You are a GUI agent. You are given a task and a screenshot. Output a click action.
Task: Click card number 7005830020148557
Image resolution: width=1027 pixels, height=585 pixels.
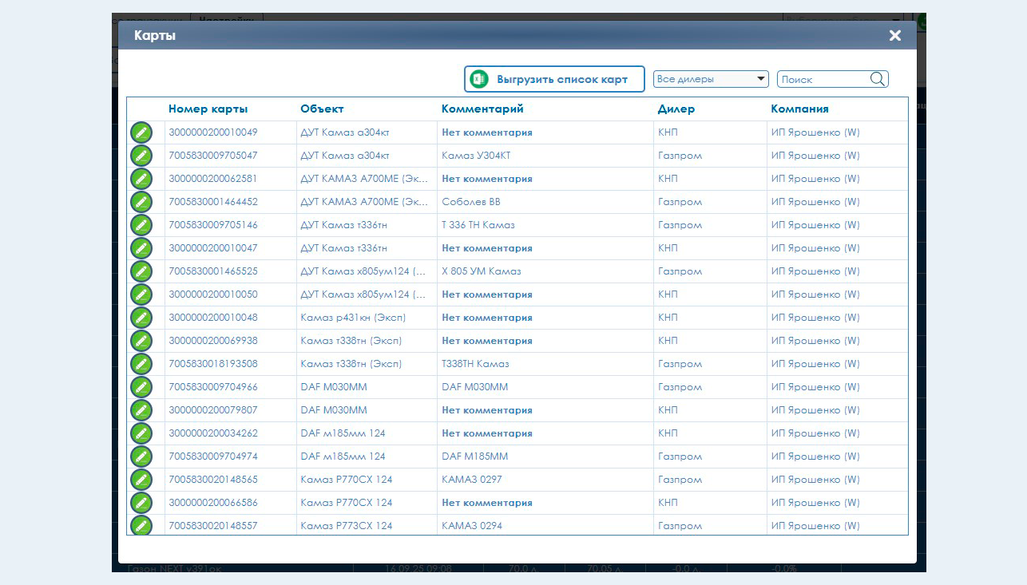point(213,526)
